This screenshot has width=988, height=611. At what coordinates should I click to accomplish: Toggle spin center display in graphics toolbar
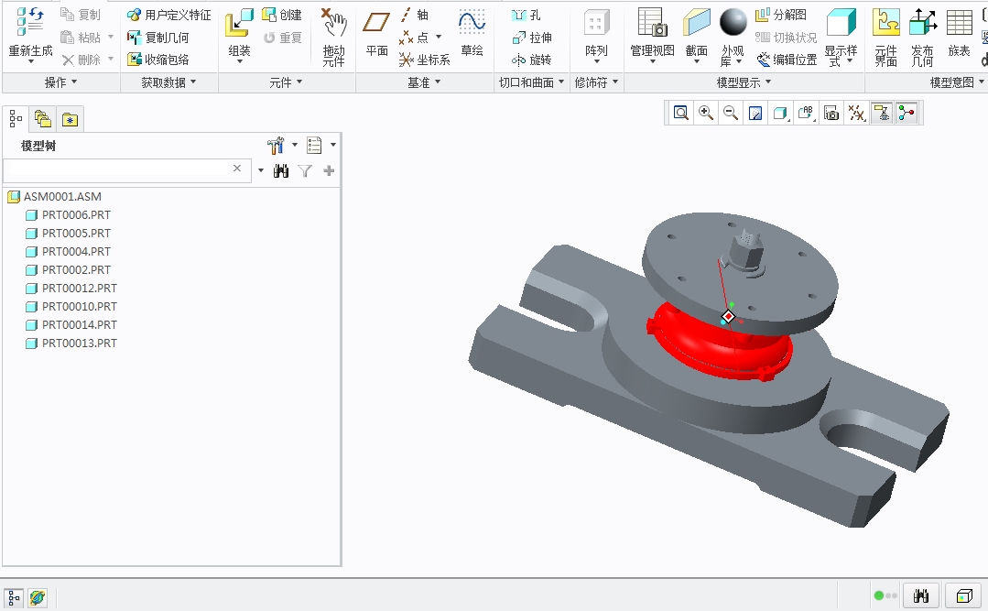point(907,113)
